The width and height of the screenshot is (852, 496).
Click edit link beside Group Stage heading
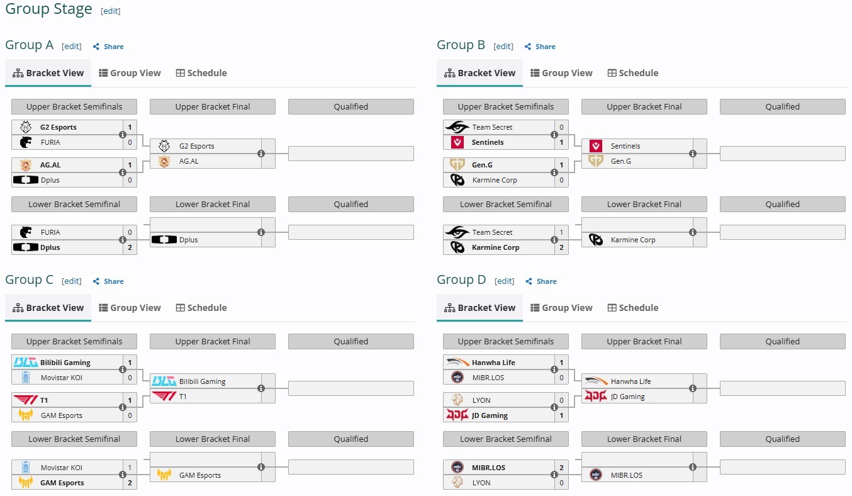(x=111, y=11)
